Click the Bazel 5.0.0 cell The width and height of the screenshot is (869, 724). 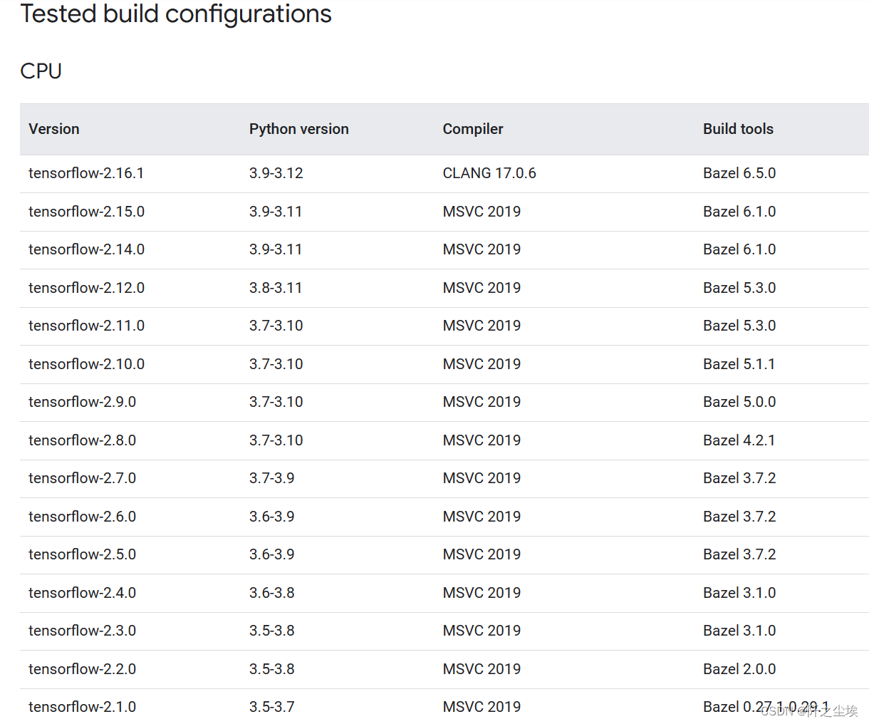(x=739, y=402)
